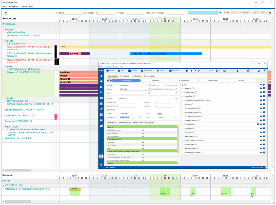This screenshot has width=276, height=205.
Task: Collapse the RPF 55 KW group
Action: [6, 127]
